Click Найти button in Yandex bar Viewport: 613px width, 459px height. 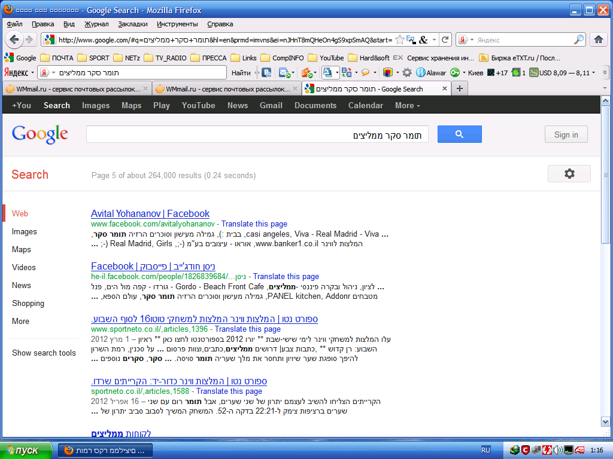(x=241, y=72)
